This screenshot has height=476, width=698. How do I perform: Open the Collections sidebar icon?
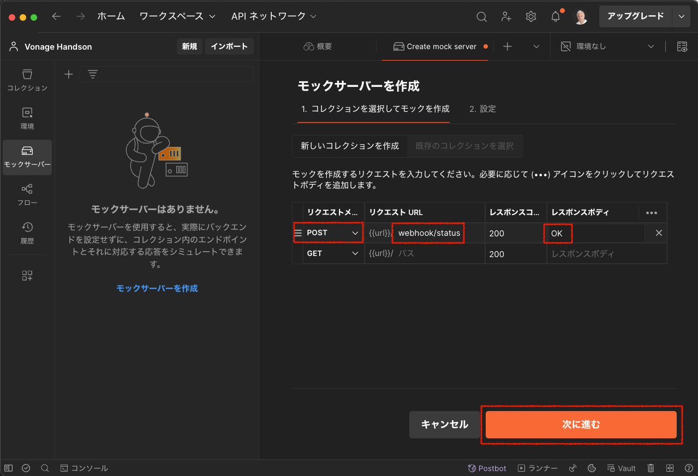(x=27, y=80)
